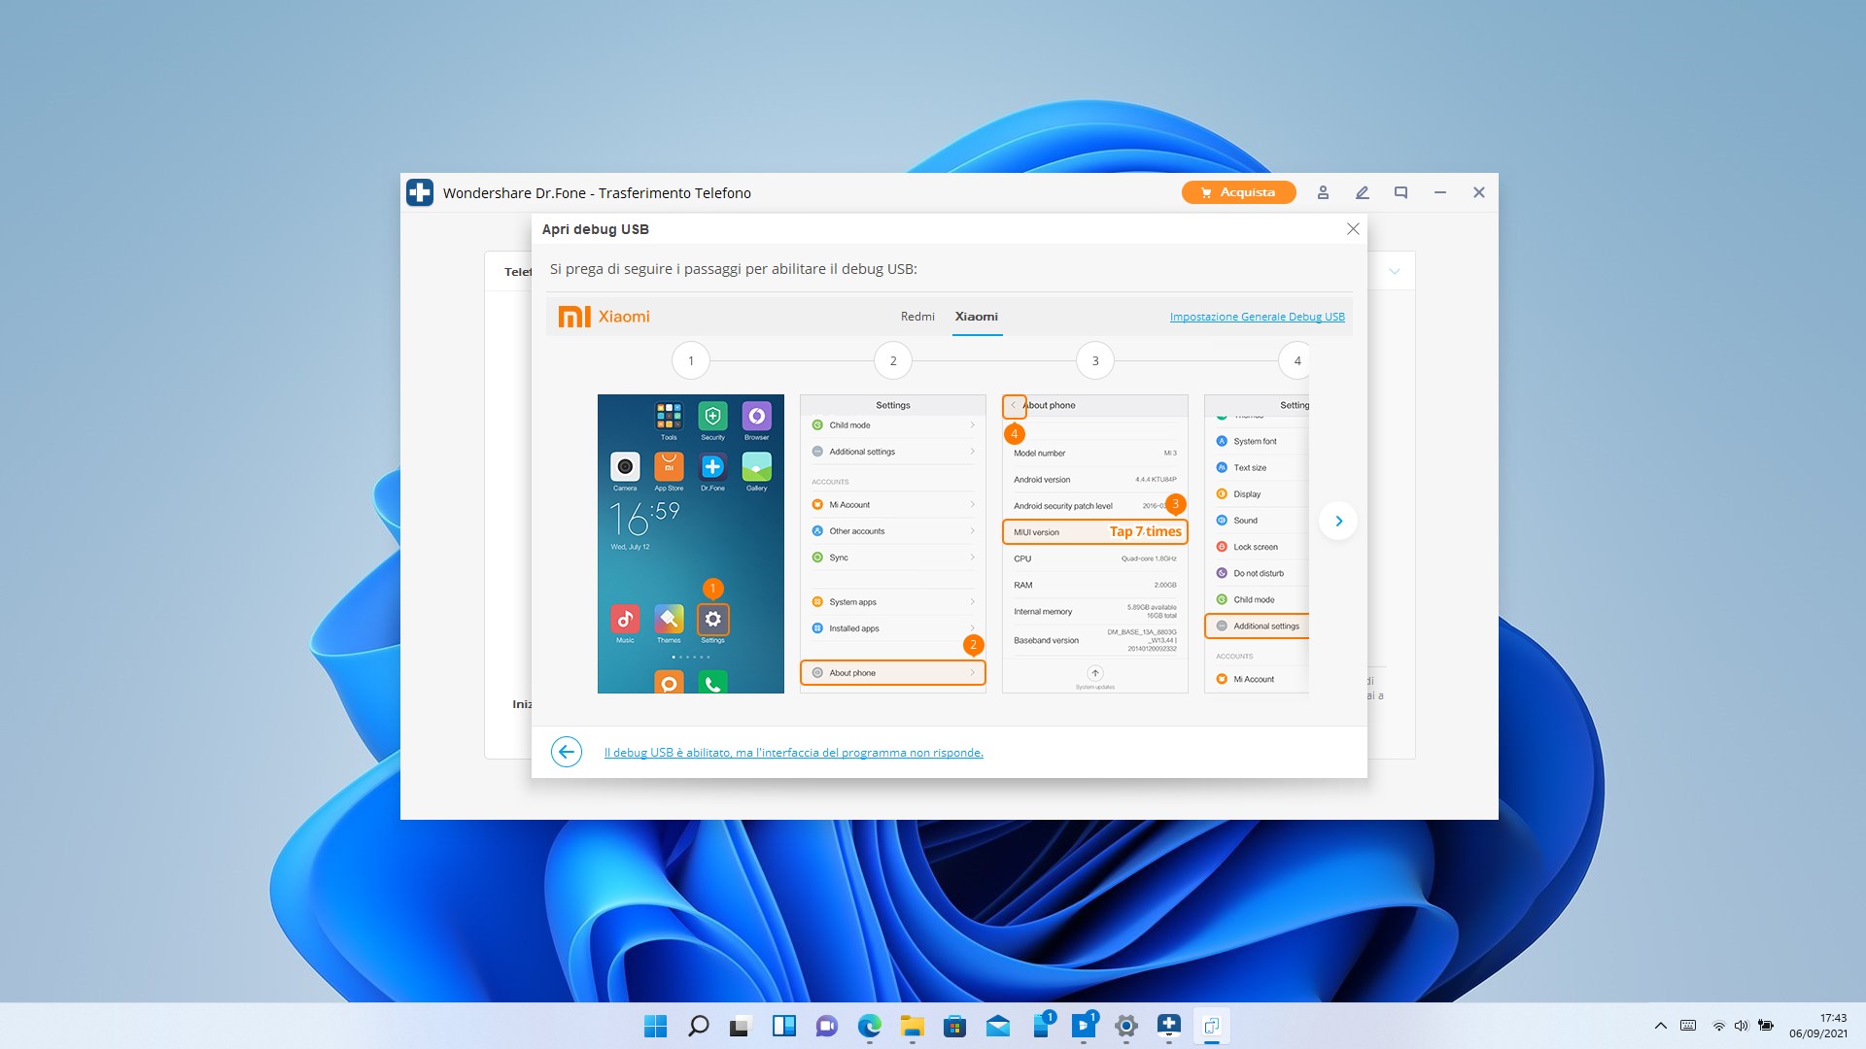This screenshot has width=1866, height=1049.
Task: Open Windows Settings gear in taskbar
Action: tap(1126, 1026)
